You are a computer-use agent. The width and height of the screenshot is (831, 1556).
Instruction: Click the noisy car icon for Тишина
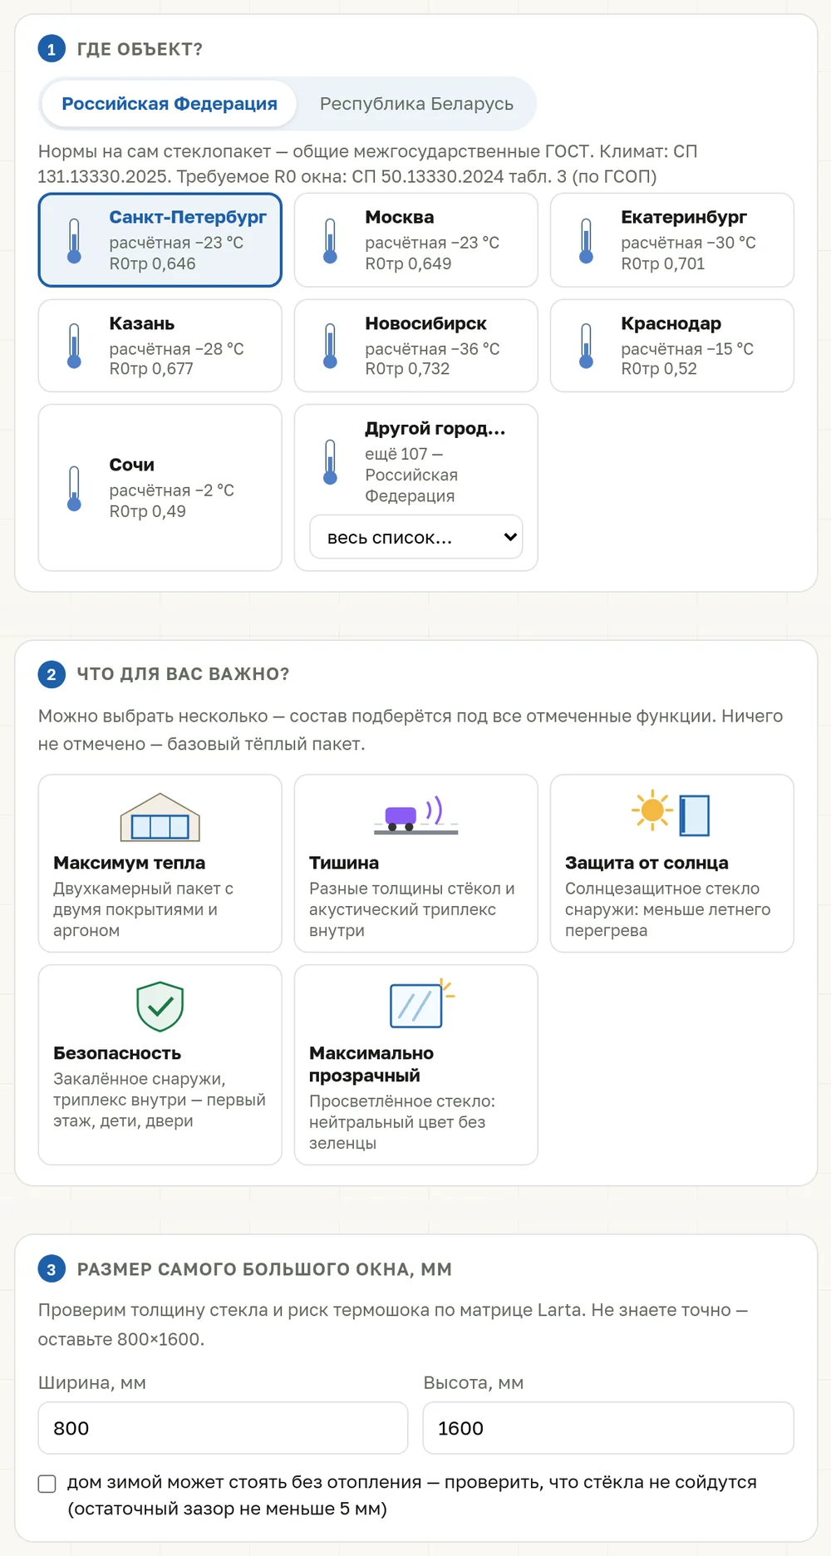pyautogui.click(x=416, y=815)
